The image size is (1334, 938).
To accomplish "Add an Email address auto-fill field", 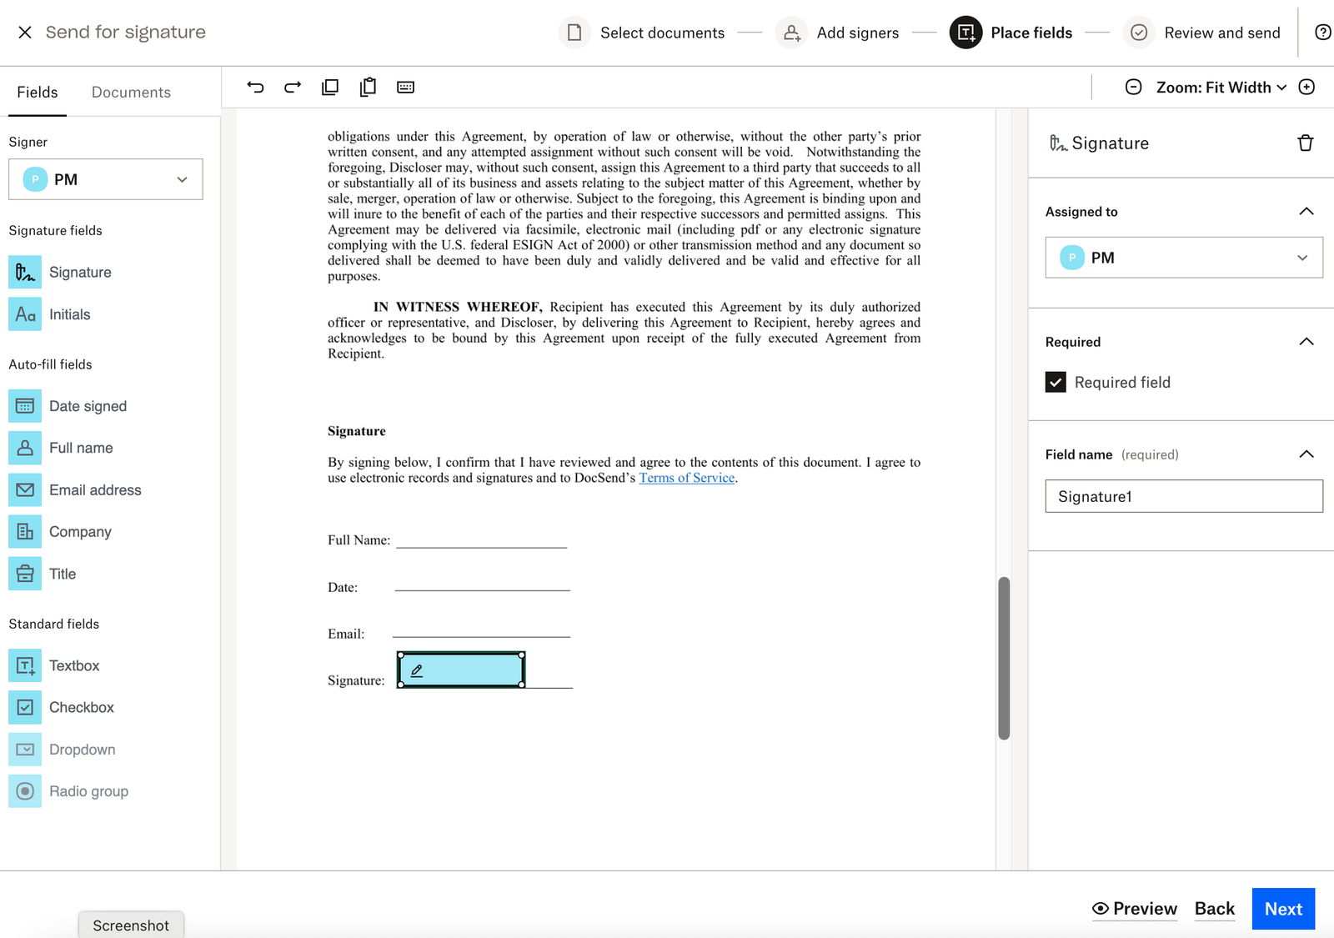I will [95, 490].
